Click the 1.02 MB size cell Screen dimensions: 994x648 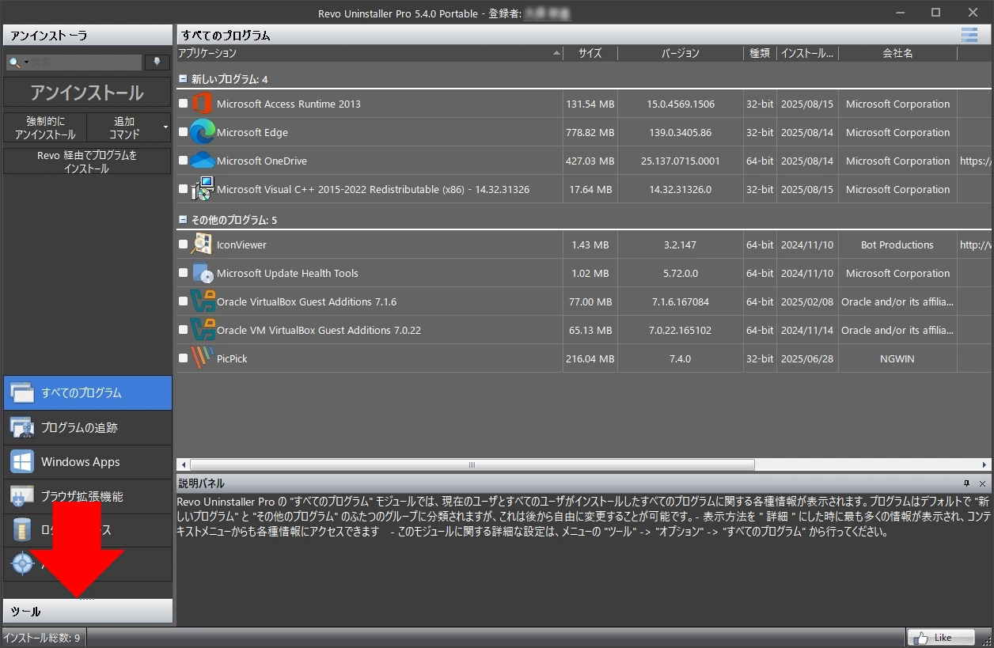590,273
